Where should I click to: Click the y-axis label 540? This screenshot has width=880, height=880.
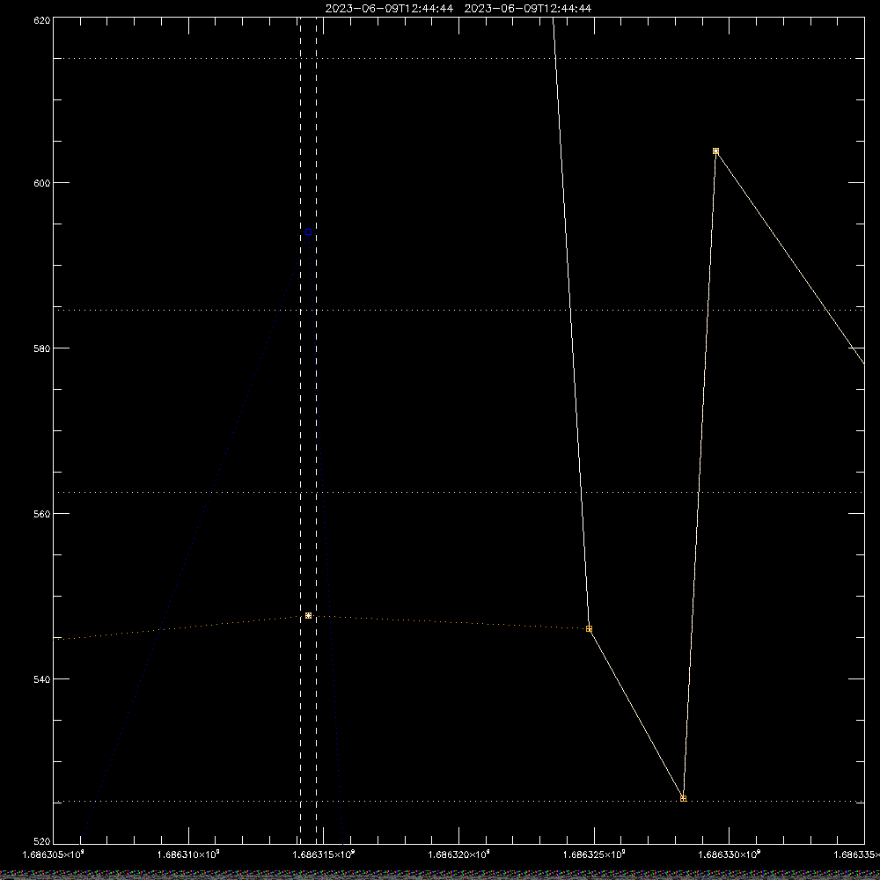point(42,679)
